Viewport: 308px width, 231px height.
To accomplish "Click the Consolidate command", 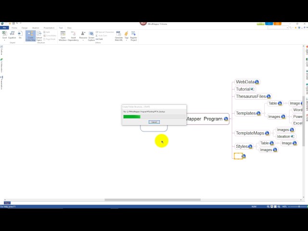I will (x=50, y=36).
